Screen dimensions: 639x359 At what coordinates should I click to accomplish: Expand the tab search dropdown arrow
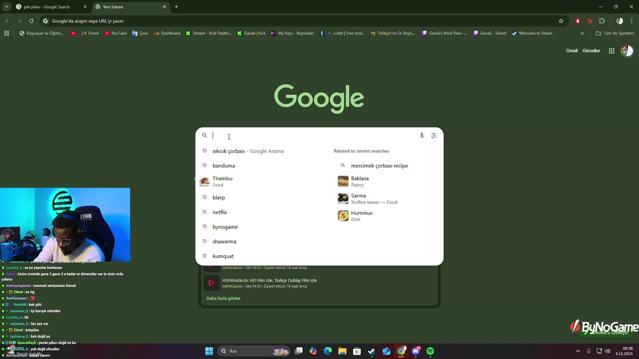point(6,7)
